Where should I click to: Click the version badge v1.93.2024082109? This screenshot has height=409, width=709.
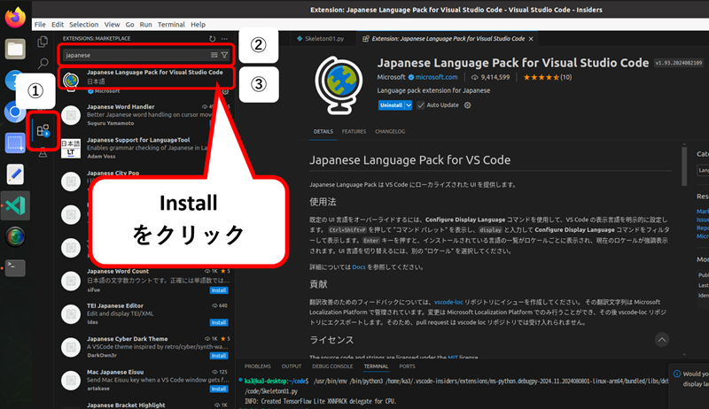pos(679,63)
